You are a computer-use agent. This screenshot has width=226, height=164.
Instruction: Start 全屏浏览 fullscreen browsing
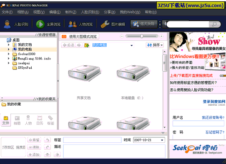[x=48, y=24]
